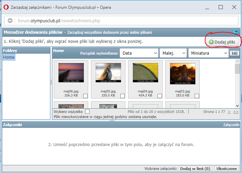This screenshot has width=242, height=173.
Task: Tick the checkbox for maj05.jpg
Action: 123,96
